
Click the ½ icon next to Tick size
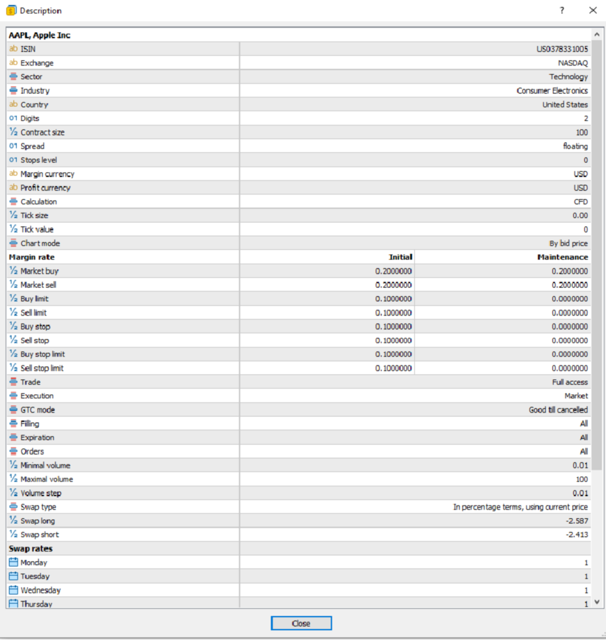[14, 215]
